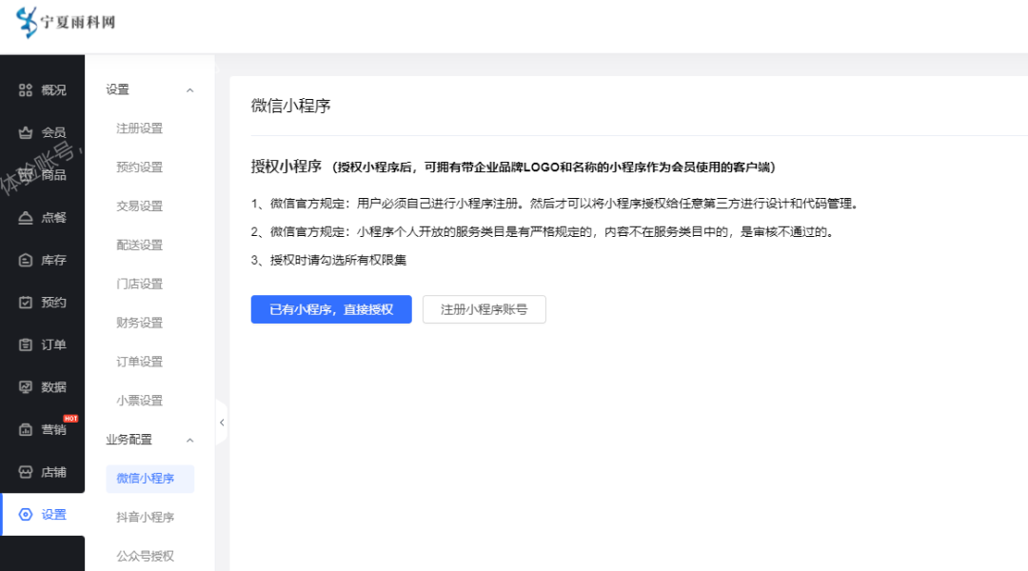Click the 店铺 storefront icon
The height and width of the screenshot is (571, 1028).
pos(26,472)
